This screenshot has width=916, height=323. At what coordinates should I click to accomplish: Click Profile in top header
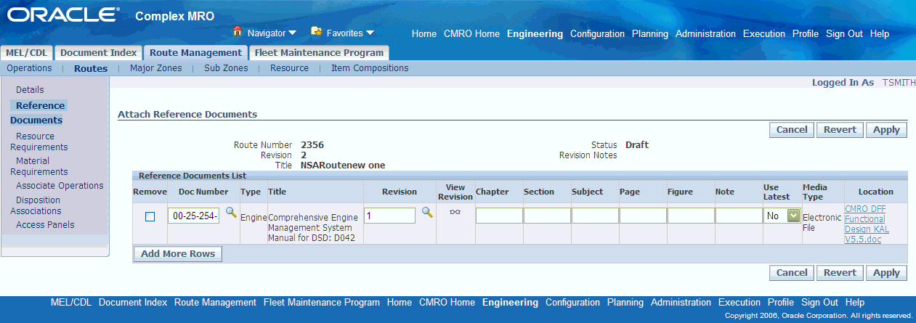coord(806,34)
